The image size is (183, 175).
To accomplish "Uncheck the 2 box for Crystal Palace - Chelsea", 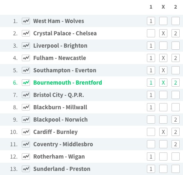I will [176, 33].
